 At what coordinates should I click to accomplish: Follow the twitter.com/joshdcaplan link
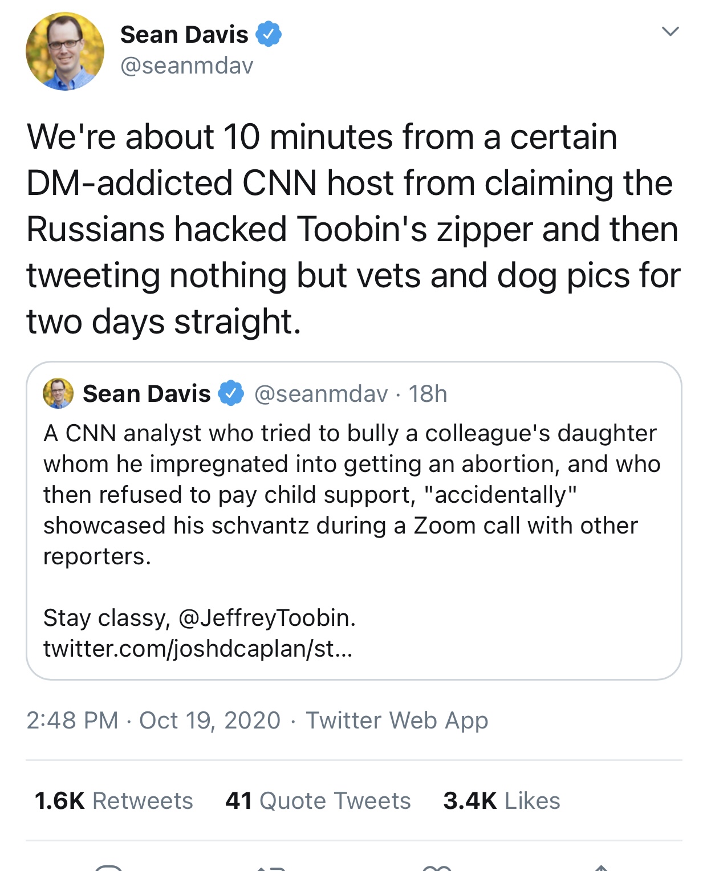point(198,649)
